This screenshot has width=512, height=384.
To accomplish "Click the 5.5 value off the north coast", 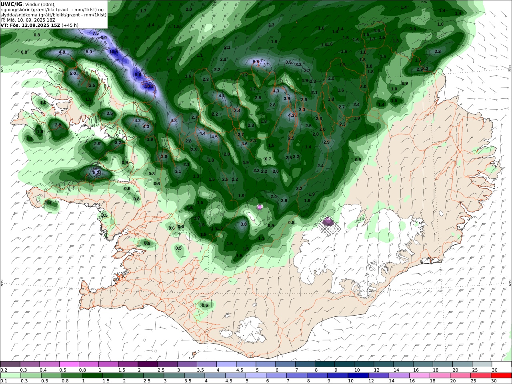I will [256, 62].
